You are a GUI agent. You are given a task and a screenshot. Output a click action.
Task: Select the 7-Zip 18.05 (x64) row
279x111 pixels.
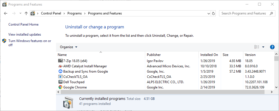click(165, 61)
